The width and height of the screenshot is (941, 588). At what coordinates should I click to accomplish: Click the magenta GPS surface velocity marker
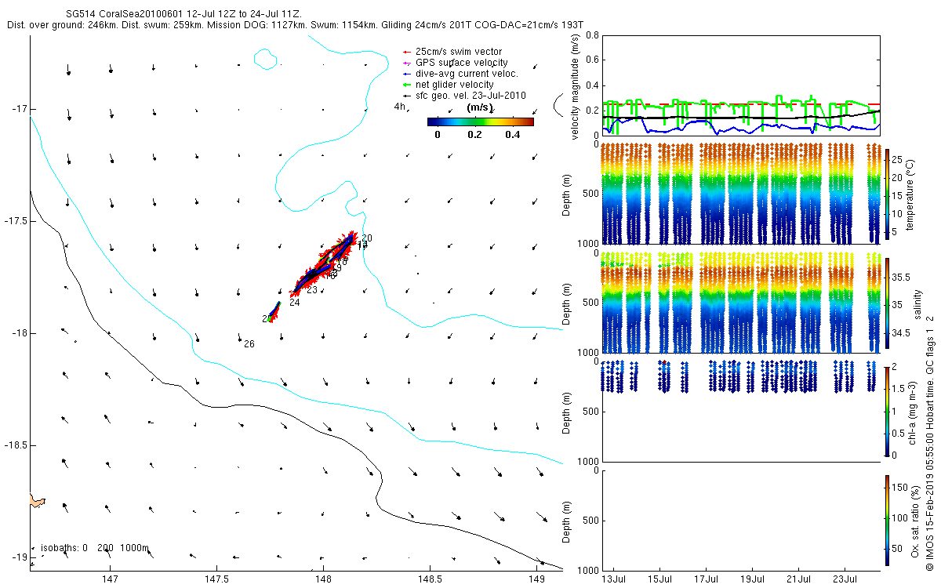[406, 63]
